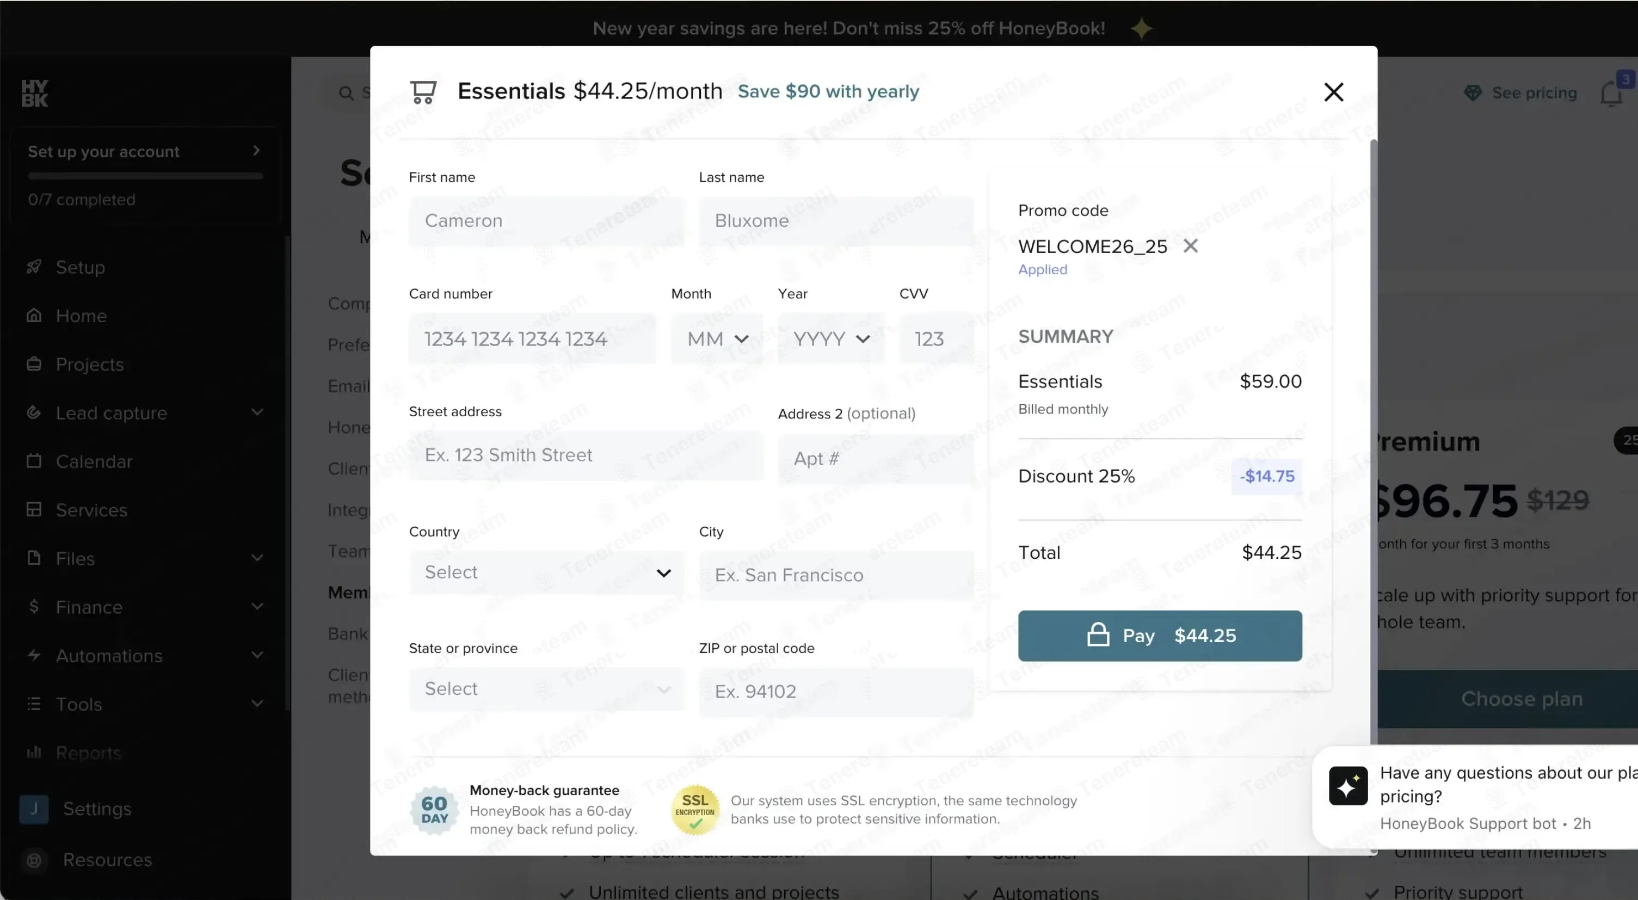Open the Month expiry dropdown

717,339
